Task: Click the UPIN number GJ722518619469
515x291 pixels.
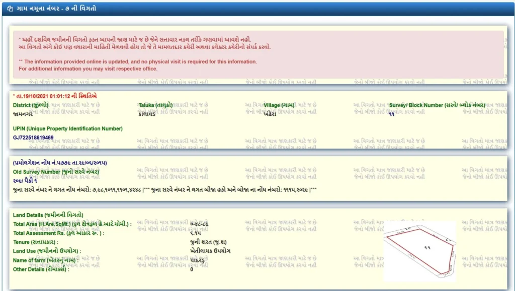Action: [x=33, y=137]
